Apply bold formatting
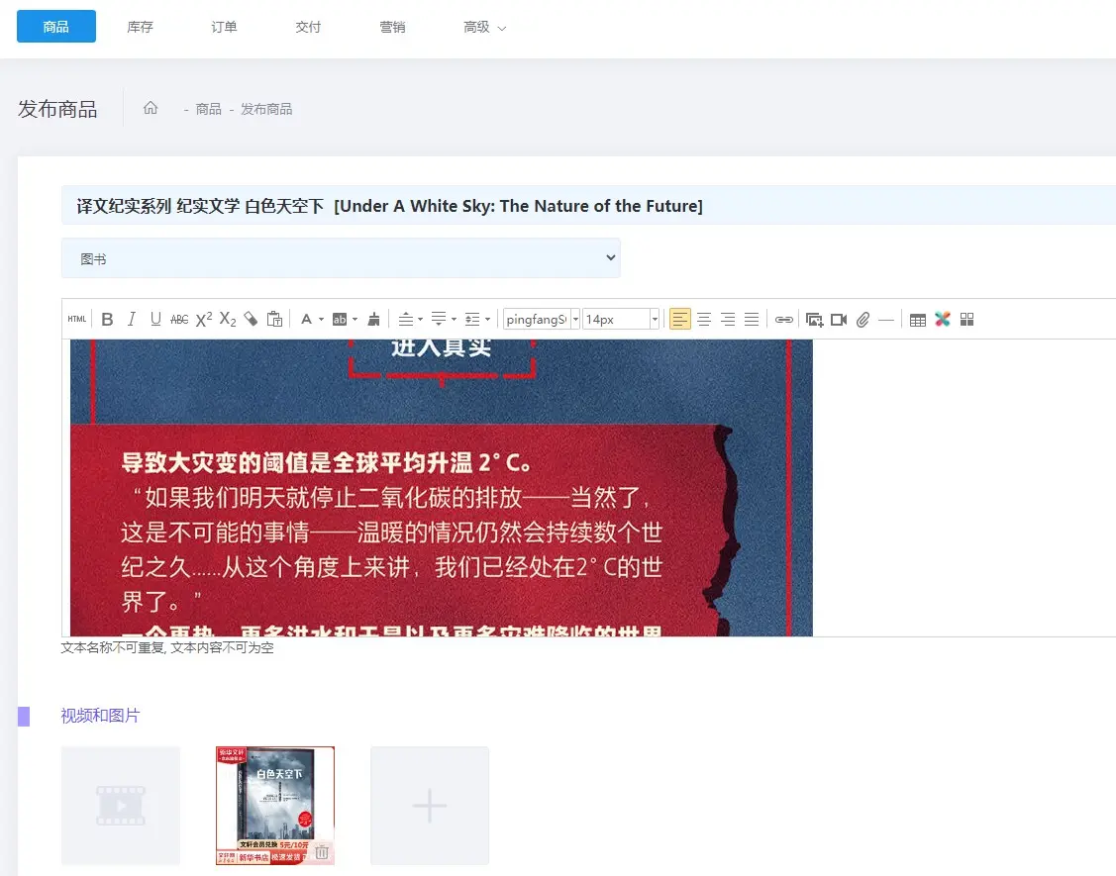The width and height of the screenshot is (1116, 876). [107, 319]
